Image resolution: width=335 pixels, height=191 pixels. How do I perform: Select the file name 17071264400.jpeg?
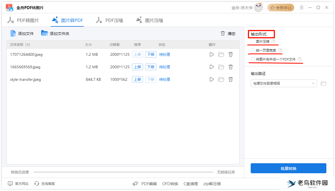(x=26, y=54)
